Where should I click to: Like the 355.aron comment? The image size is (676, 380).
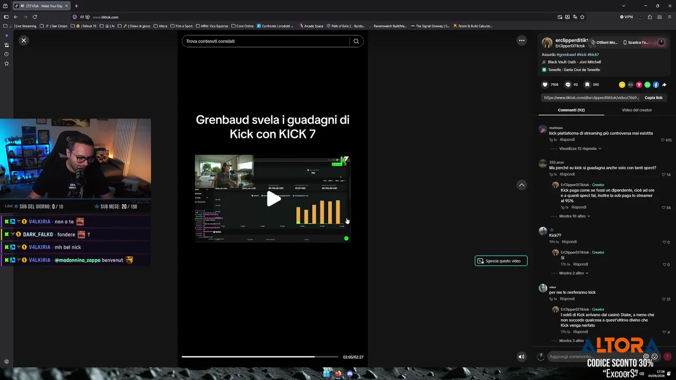[663, 175]
